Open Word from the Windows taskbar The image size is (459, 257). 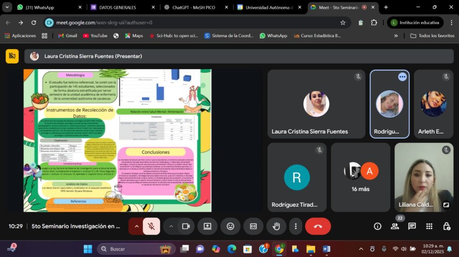[326, 249]
